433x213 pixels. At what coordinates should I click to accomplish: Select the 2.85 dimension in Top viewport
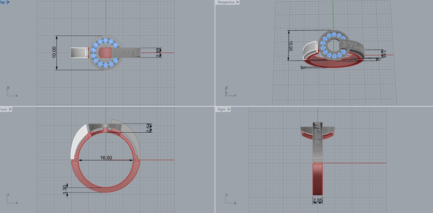click(x=158, y=52)
